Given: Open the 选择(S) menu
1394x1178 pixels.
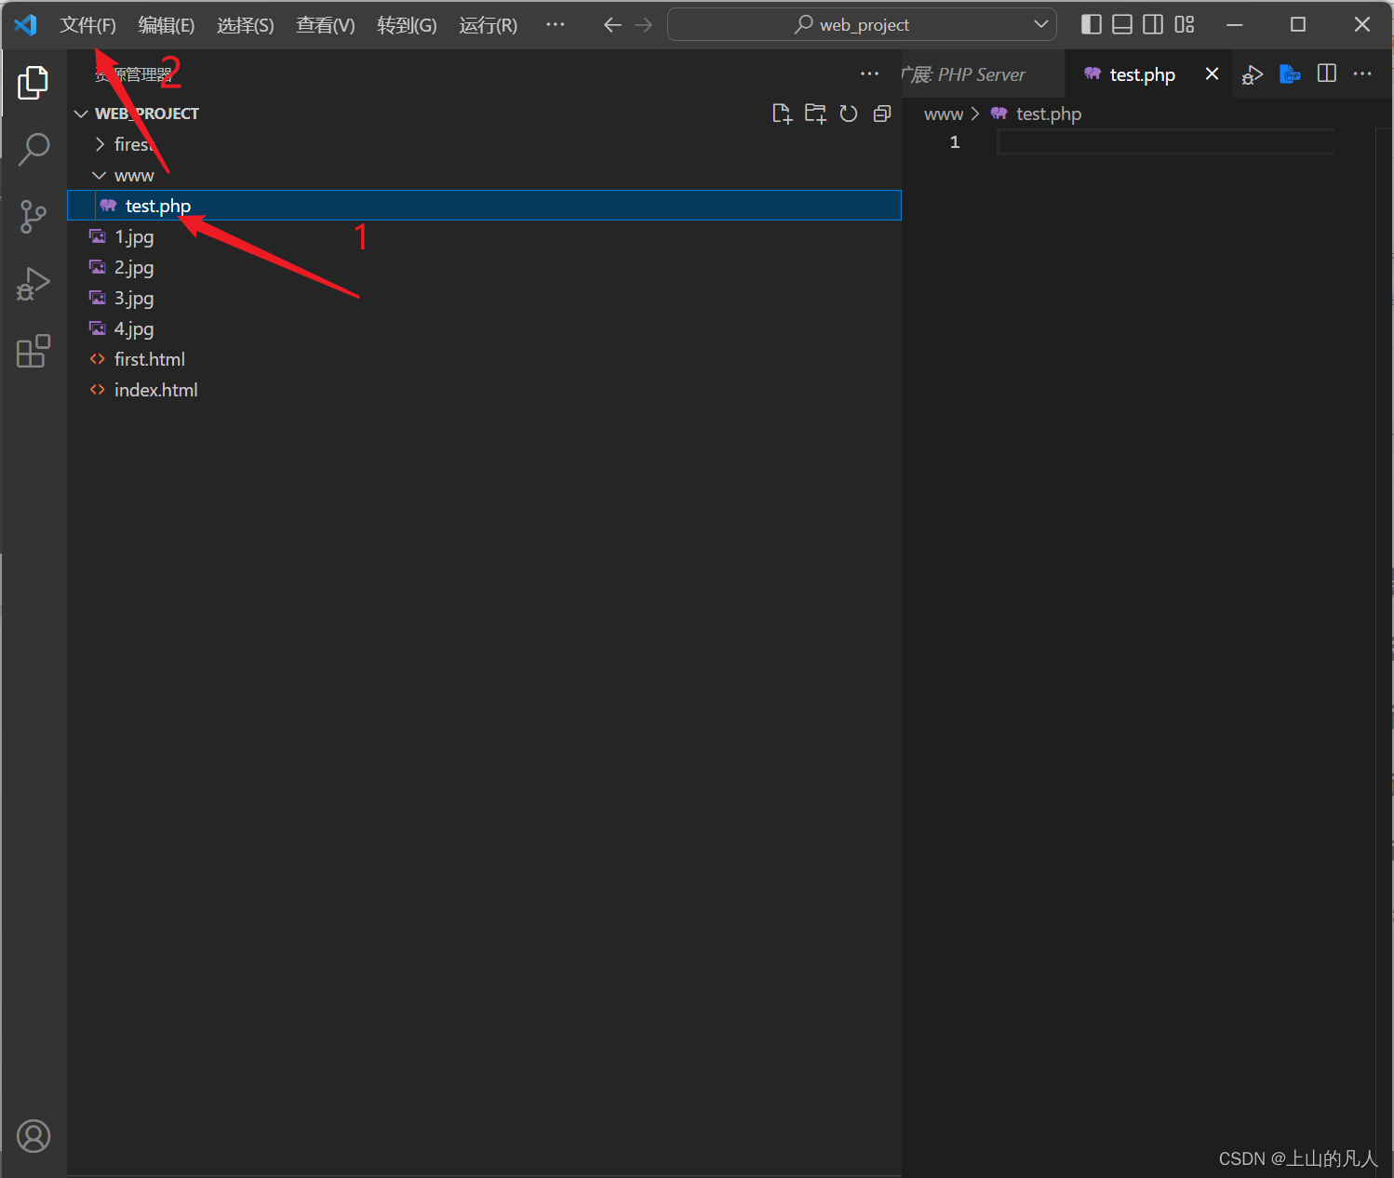Looking at the screenshot, I should tap(246, 25).
